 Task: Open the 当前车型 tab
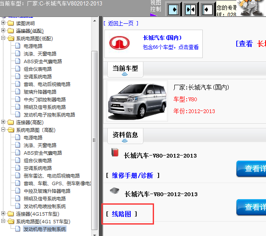(125, 69)
